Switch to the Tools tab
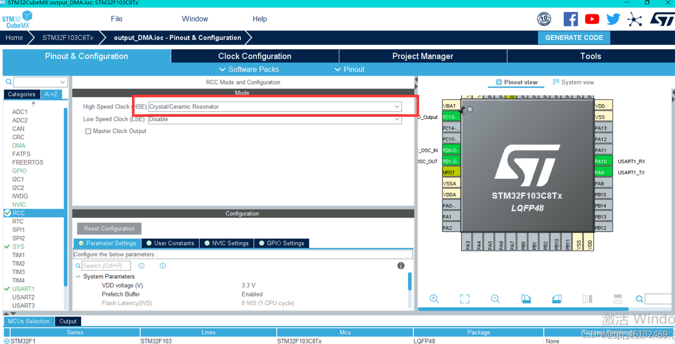Viewport: 675px width, 344px height. pos(591,56)
